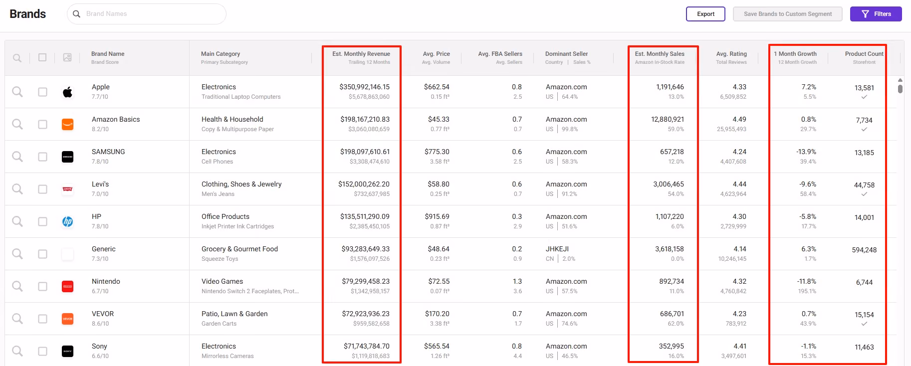Click the magnifier icon in the Apple row

point(17,92)
